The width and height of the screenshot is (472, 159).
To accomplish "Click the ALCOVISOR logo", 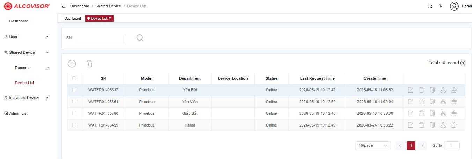I will 27,6.
